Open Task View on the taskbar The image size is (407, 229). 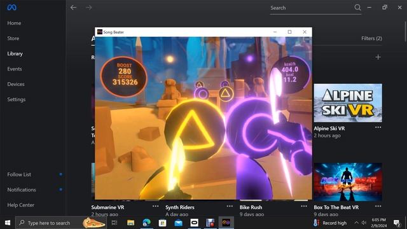coord(114,223)
